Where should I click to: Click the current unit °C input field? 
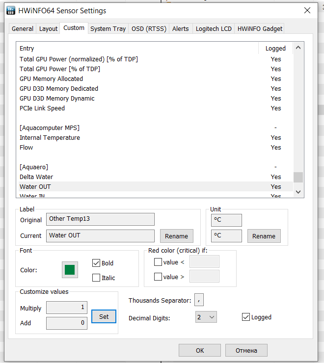coord(226,235)
